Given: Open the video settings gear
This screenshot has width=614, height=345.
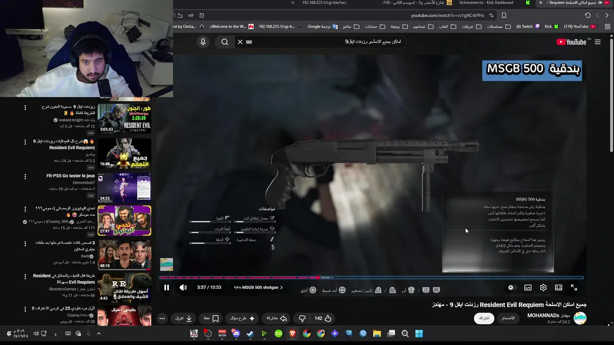Looking at the screenshot, I should pos(543,287).
